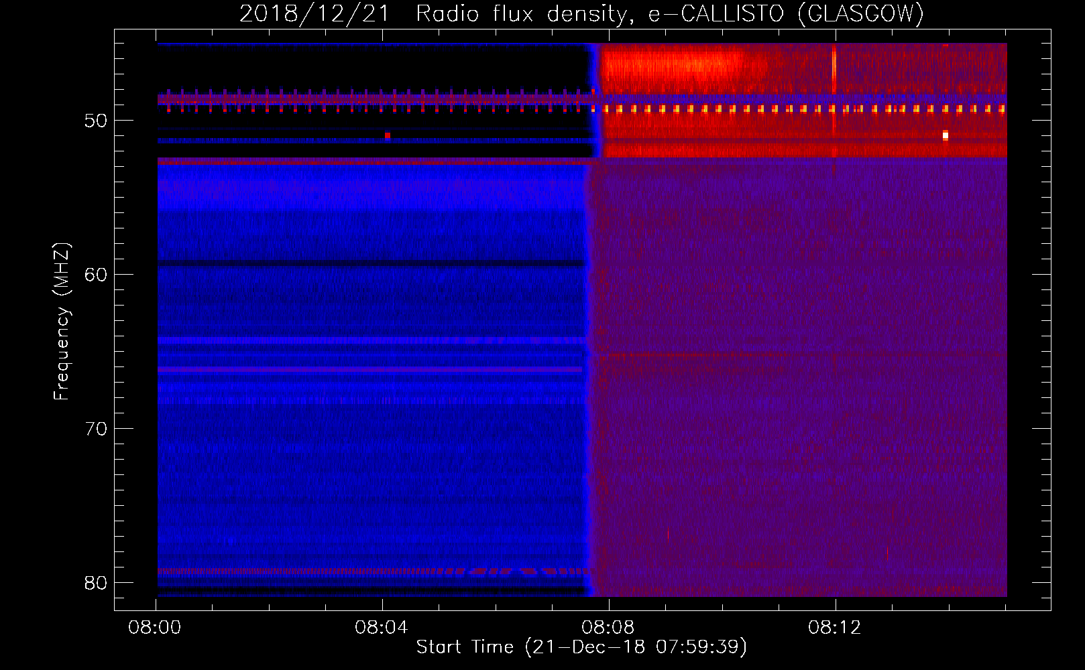Screen dimensions: 1085x670
Task: Click the '60' frequency tick label
Action: pos(96,275)
